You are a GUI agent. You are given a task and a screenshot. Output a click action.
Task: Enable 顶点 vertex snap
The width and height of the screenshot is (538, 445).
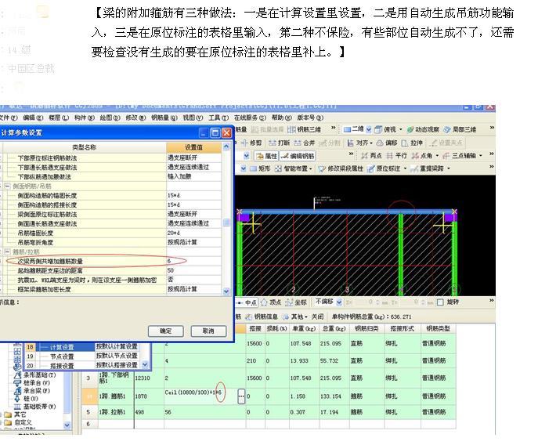tap(271, 302)
